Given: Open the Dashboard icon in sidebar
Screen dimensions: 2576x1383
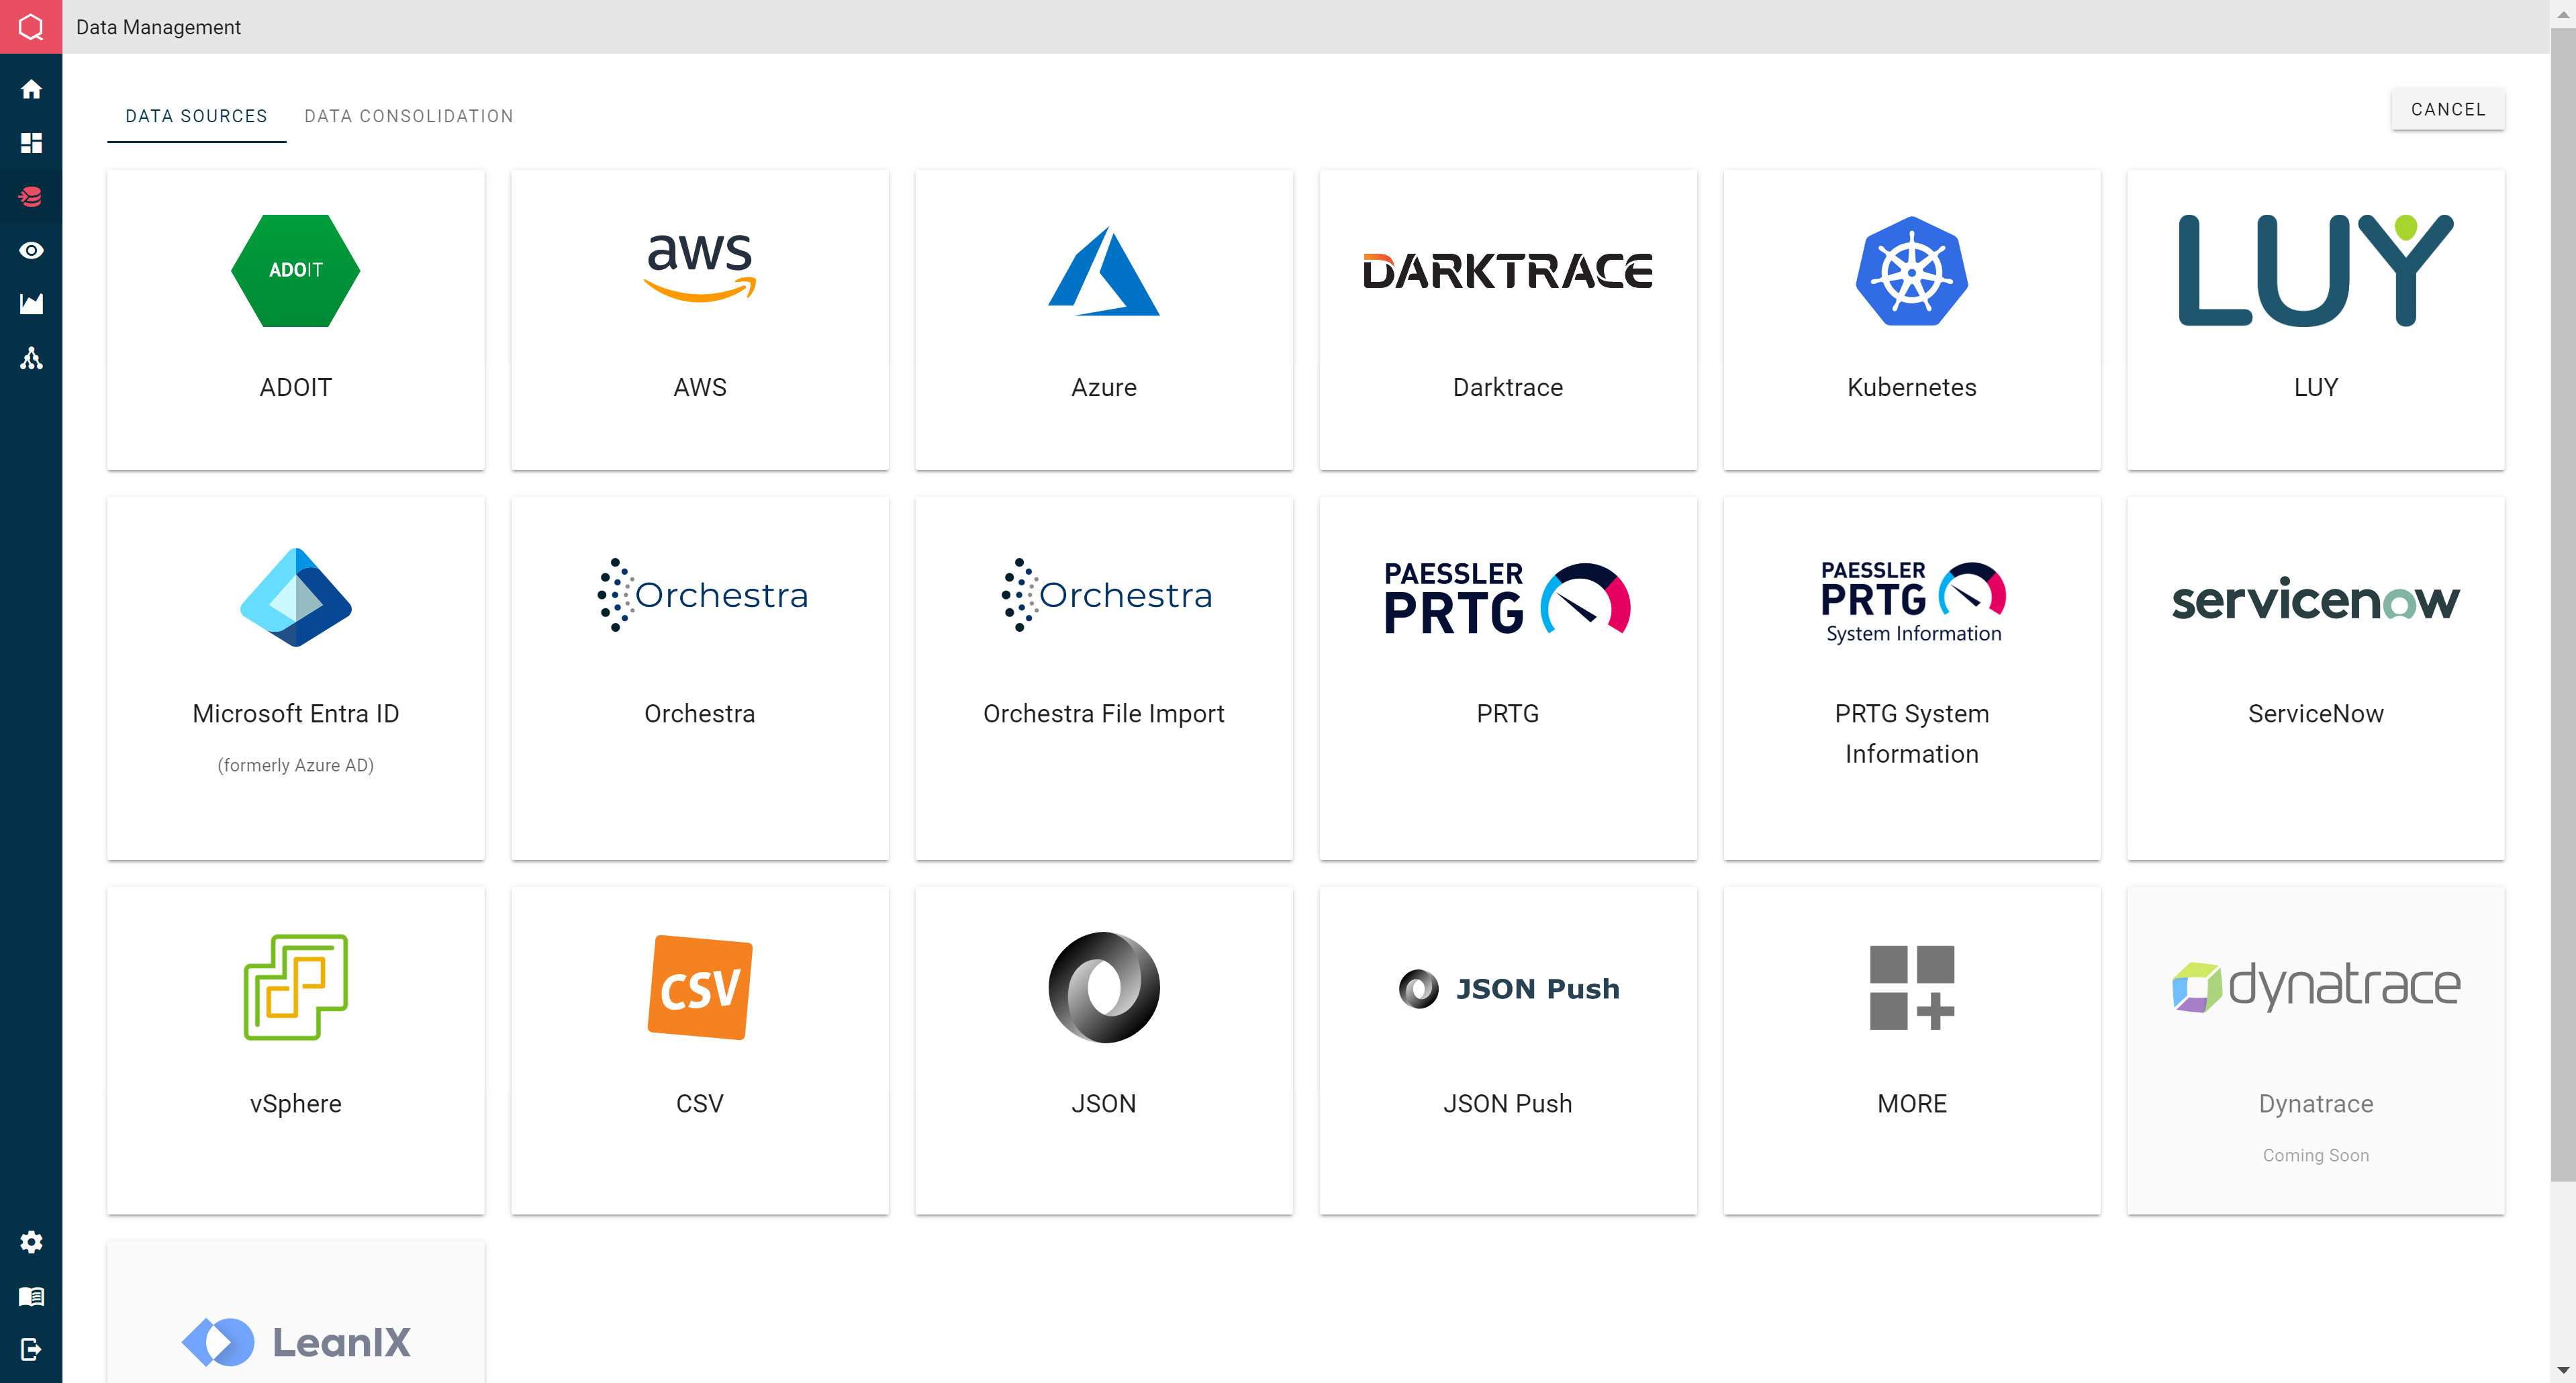Looking at the screenshot, I should click(x=31, y=143).
